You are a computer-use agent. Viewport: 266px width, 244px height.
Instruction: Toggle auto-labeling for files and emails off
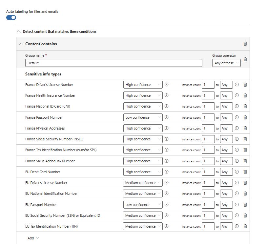click(11, 17)
